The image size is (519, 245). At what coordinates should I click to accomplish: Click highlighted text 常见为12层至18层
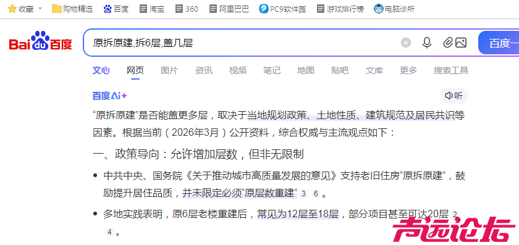298,215
